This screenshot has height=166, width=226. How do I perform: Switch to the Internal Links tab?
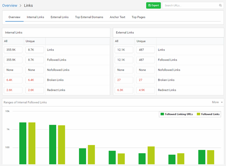tap(35, 17)
